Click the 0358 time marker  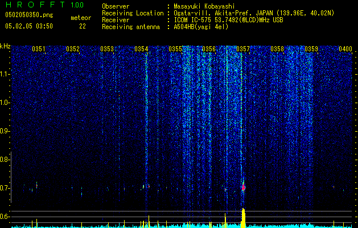coord(277,49)
